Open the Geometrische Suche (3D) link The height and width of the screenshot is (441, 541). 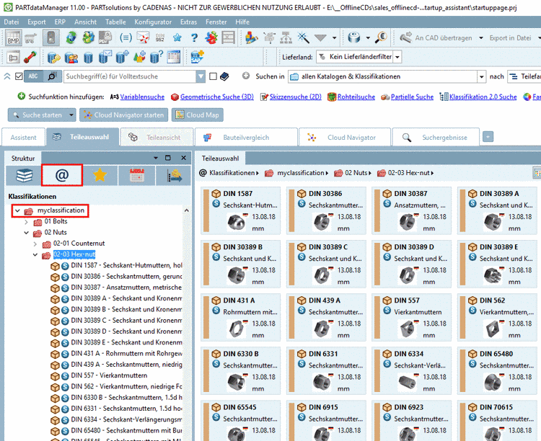(x=216, y=97)
